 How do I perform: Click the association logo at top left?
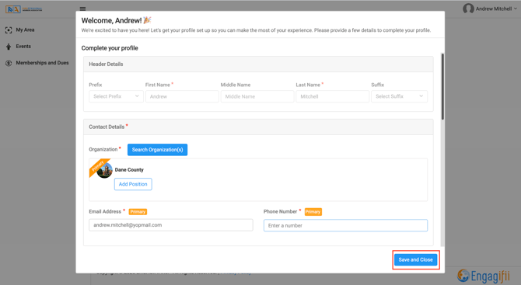coord(23,9)
